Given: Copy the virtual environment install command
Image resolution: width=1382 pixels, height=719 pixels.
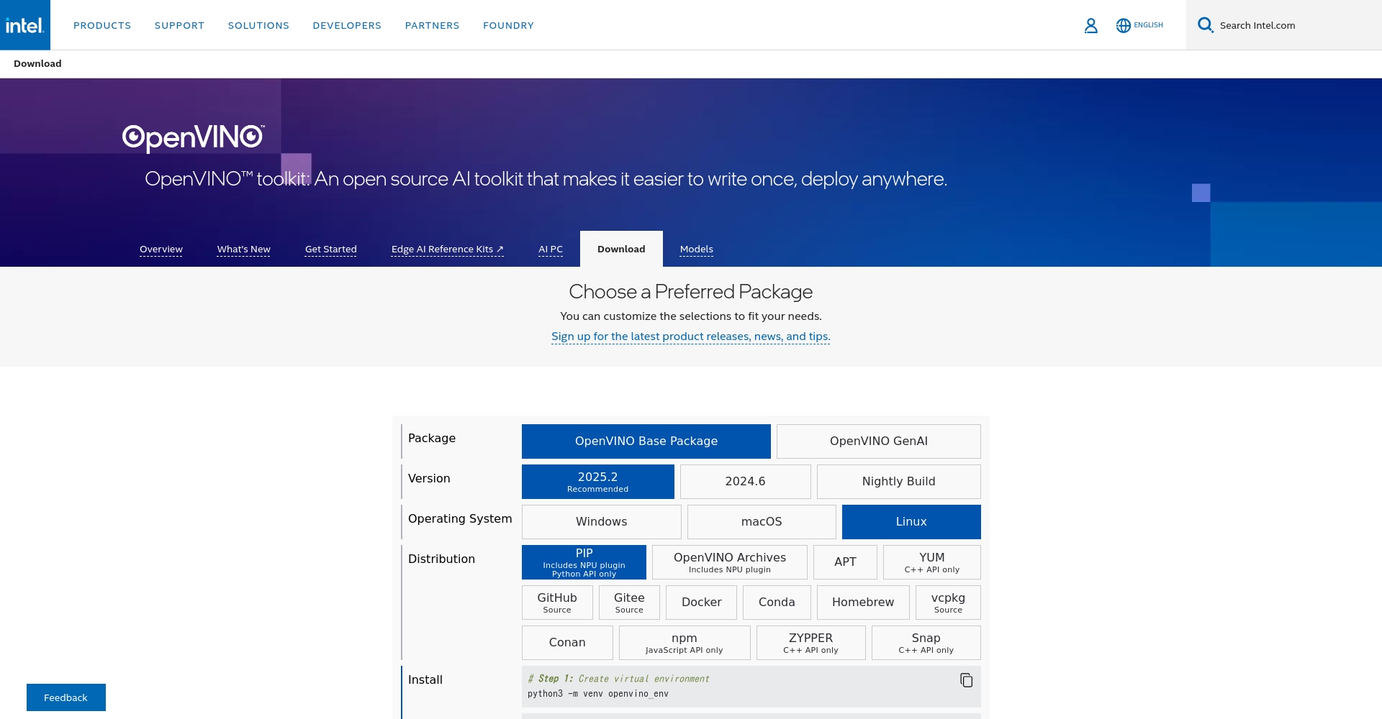Looking at the screenshot, I should coord(966,680).
